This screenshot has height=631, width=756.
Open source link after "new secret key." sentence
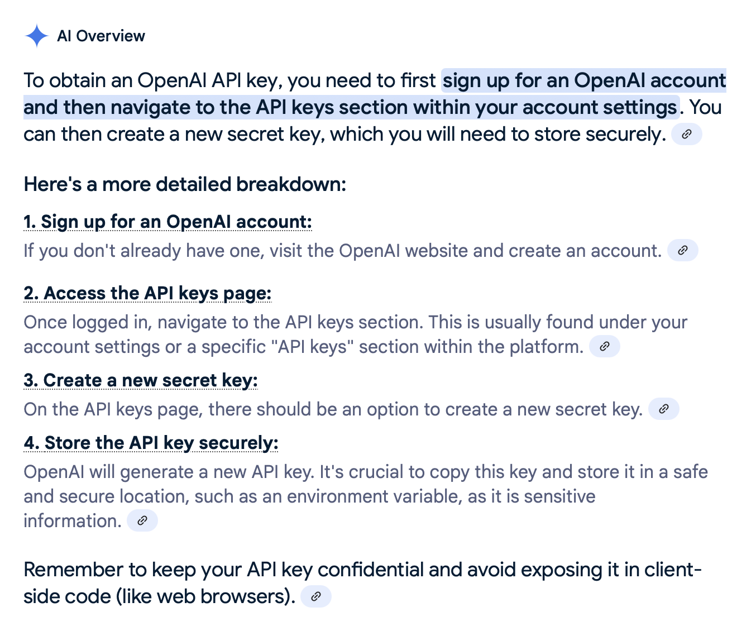663,409
